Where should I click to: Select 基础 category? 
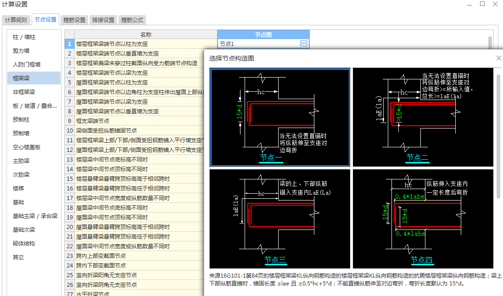click(x=34, y=202)
